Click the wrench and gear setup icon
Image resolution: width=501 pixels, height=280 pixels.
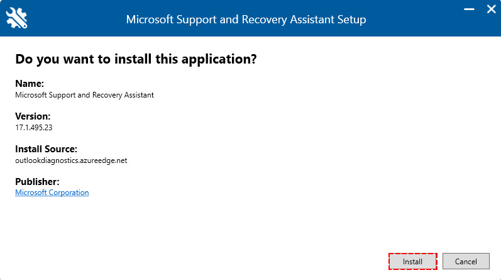point(16,18)
